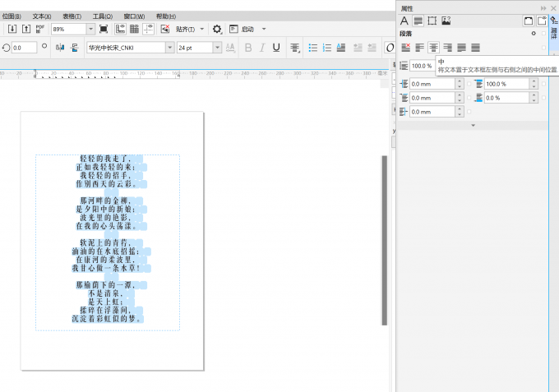Open the Character properties tab icon
Viewport: 559px width, 392px height.
pyautogui.click(x=404, y=21)
